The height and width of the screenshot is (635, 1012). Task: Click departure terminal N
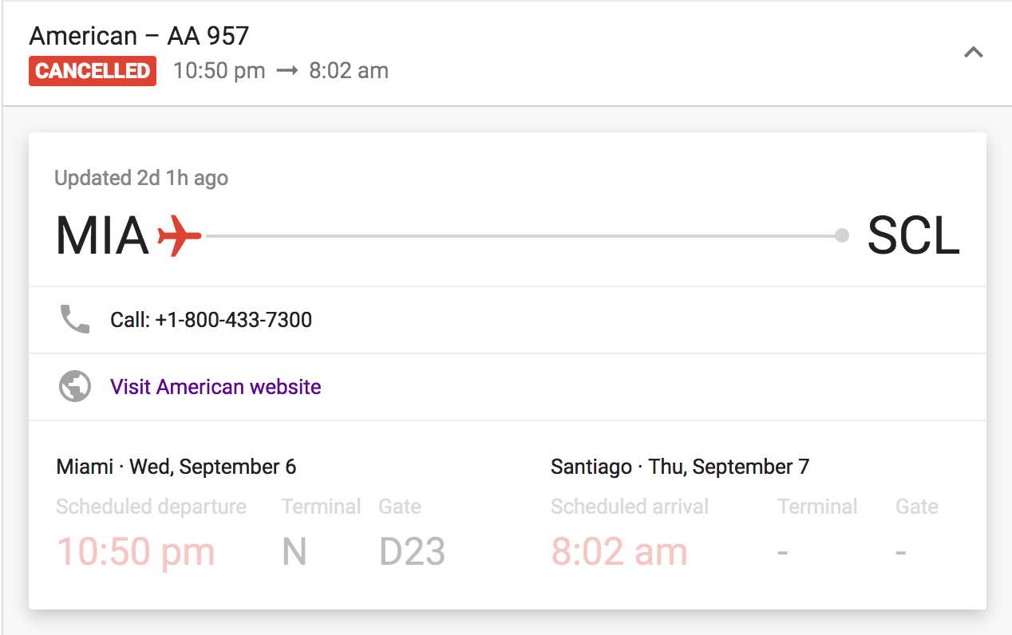[x=295, y=551]
